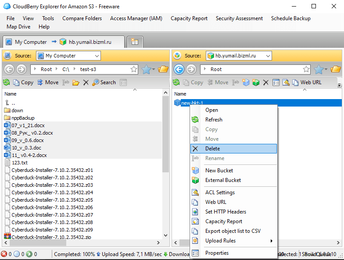This screenshot has height=260, width=344.
Task: Click New Bucket icon in right toolbar
Action: click(x=246, y=82)
